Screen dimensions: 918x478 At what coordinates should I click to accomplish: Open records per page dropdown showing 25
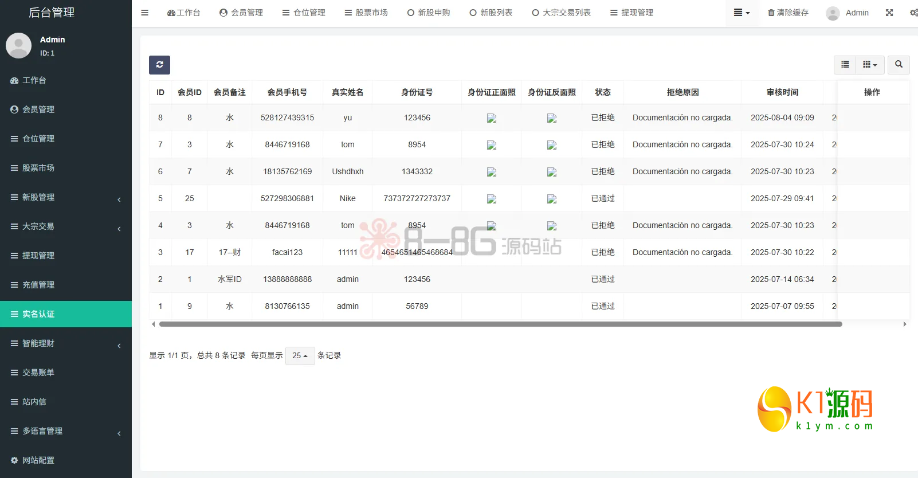pyautogui.click(x=300, y=355)
